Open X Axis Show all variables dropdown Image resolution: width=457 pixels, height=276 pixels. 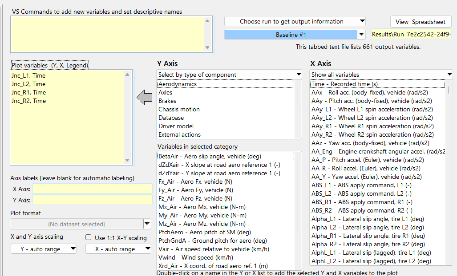click(381, 75)
